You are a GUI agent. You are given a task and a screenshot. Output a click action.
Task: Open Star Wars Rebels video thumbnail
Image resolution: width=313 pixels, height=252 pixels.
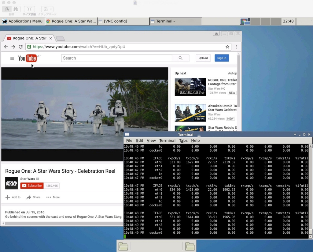pyautogui.click(x=190, y=128)
